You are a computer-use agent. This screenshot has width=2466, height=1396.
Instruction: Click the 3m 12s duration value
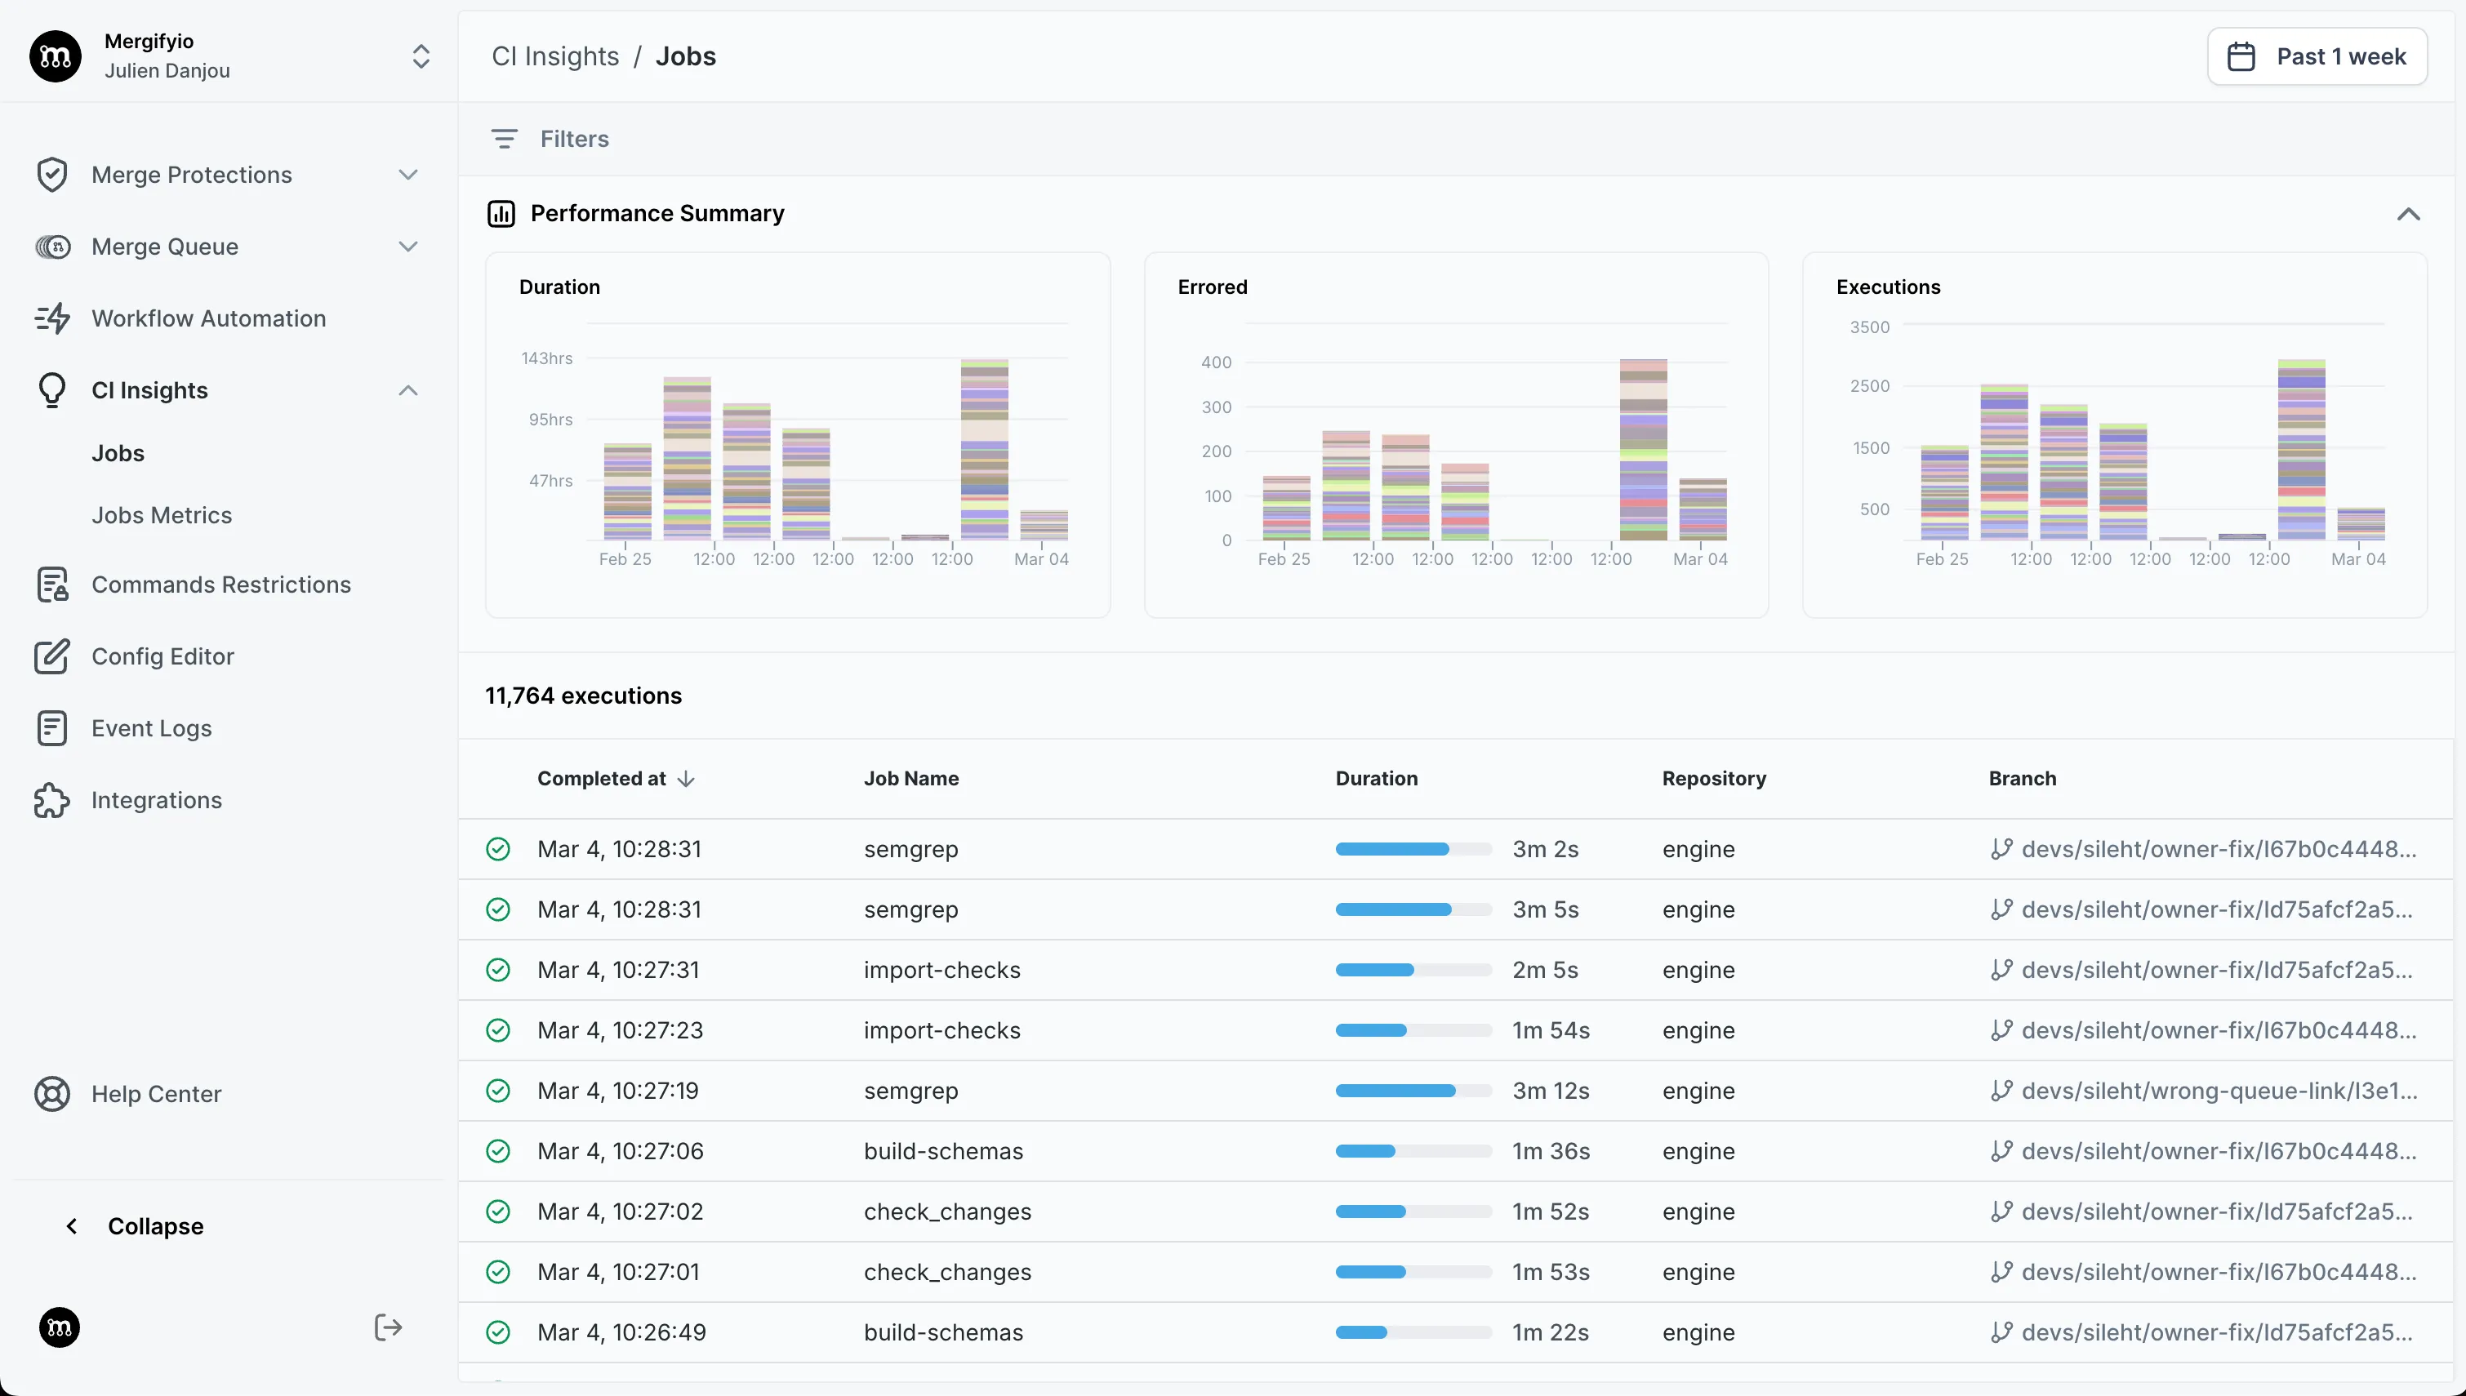(x=1551, y=1091)
